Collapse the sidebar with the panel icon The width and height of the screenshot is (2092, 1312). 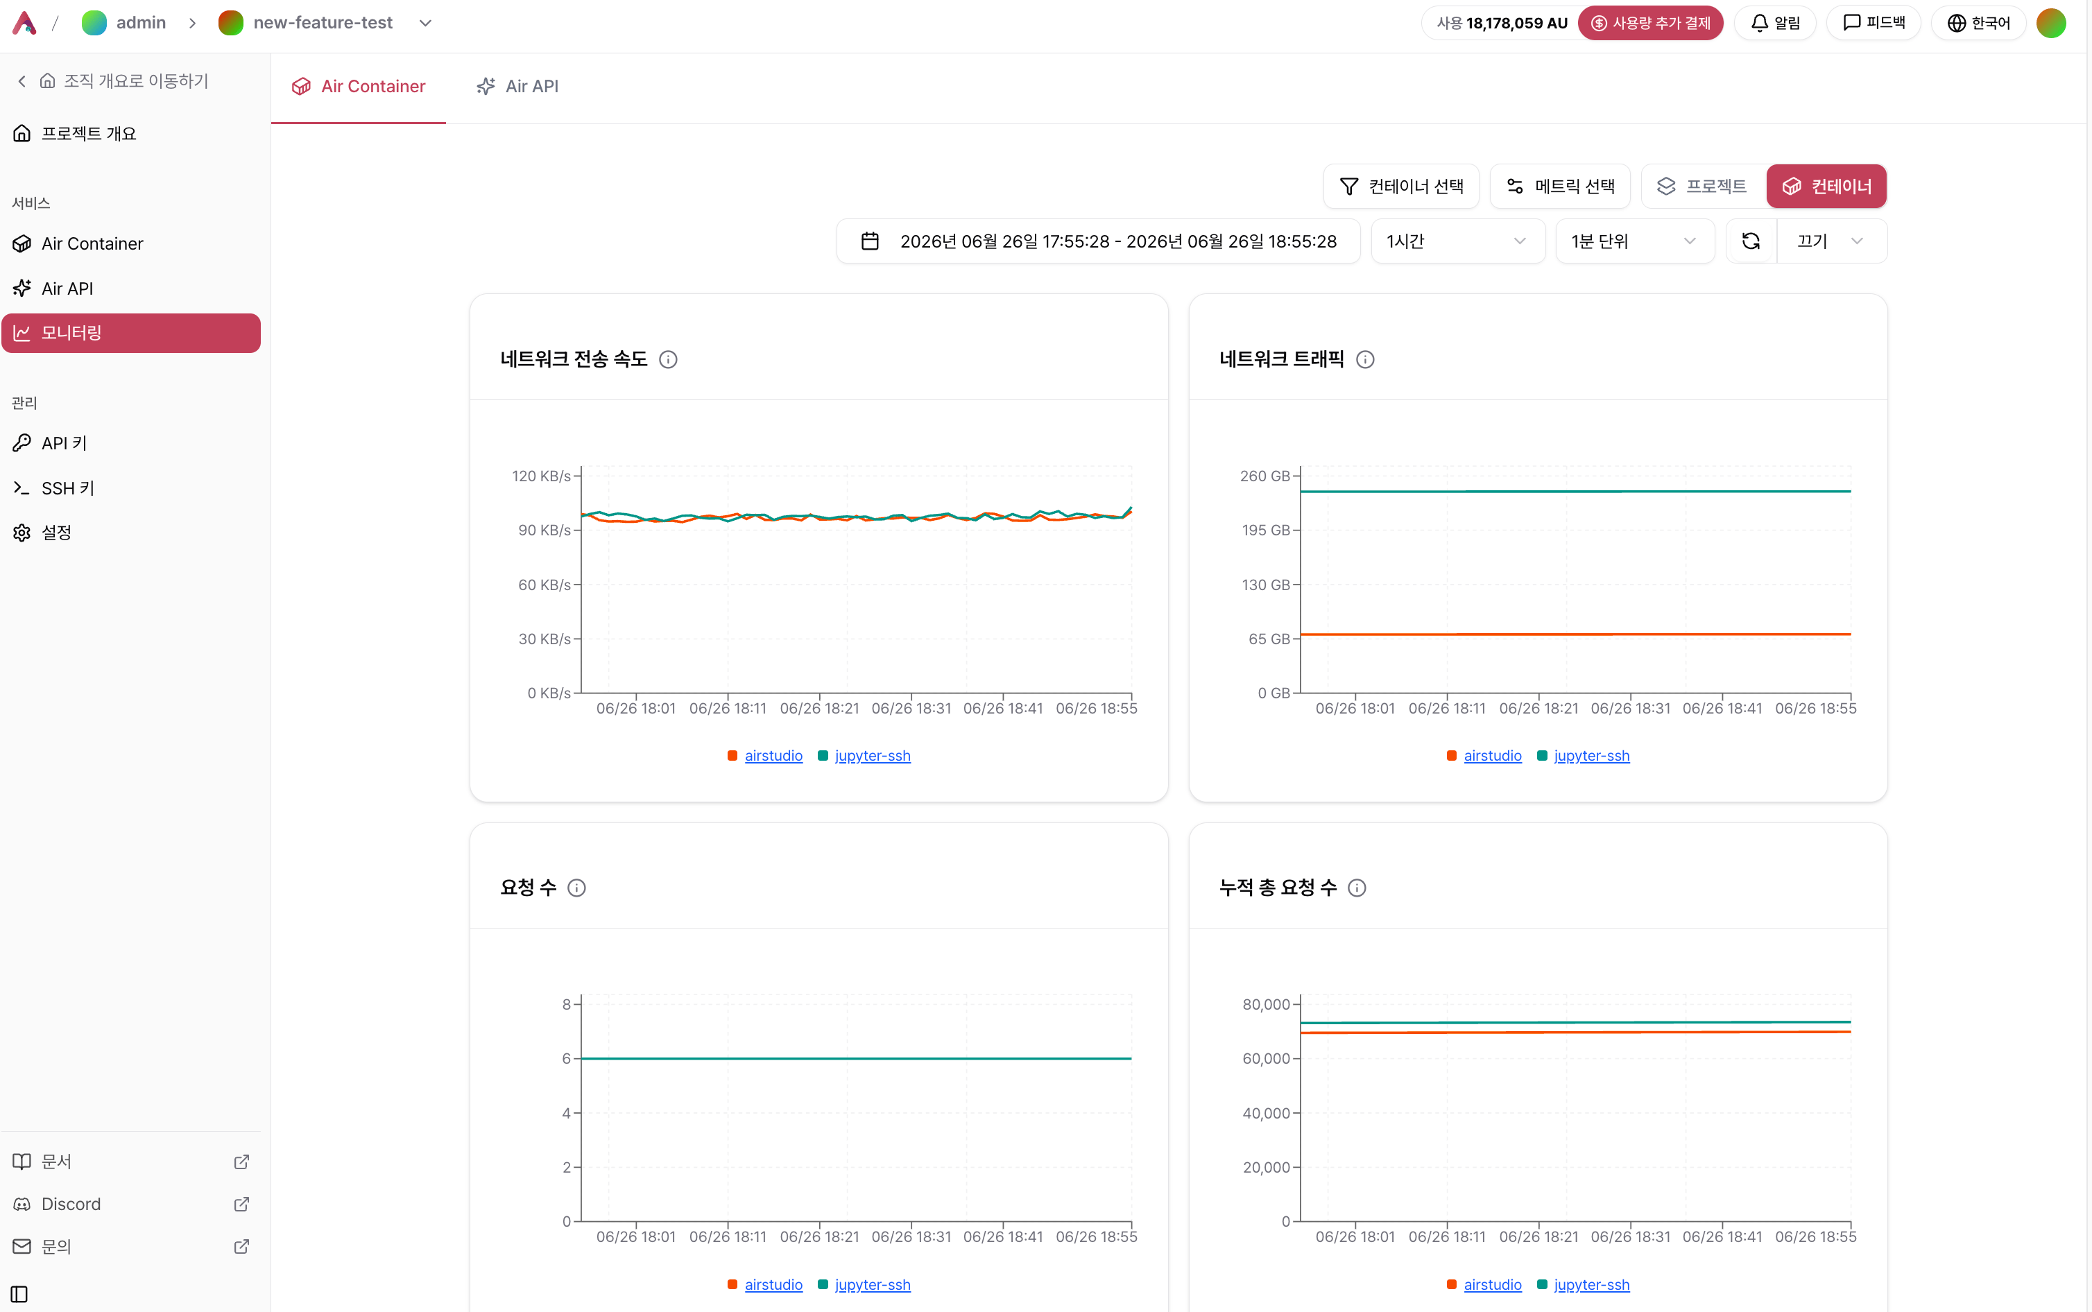point(20,1295)
